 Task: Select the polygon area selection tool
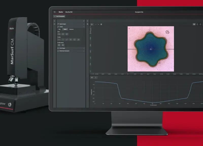click(67, 34)
